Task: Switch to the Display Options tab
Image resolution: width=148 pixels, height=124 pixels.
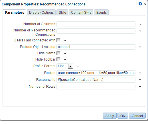Action: click(41, 13)
